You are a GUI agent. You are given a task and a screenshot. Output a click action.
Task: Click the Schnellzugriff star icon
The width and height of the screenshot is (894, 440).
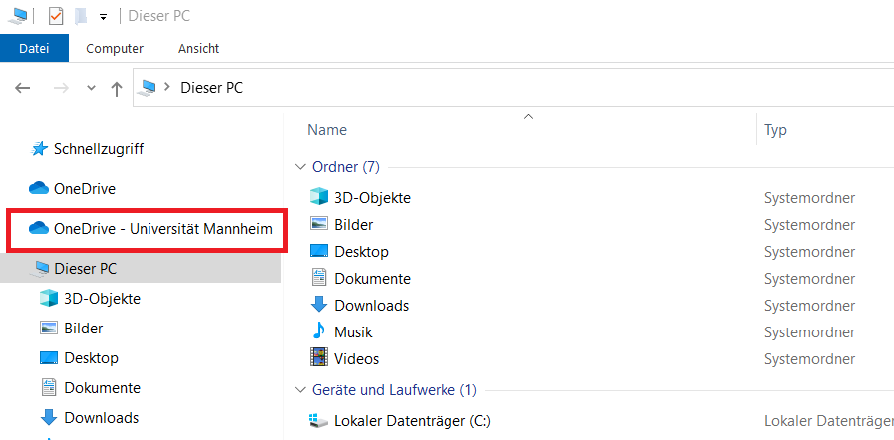39,149
